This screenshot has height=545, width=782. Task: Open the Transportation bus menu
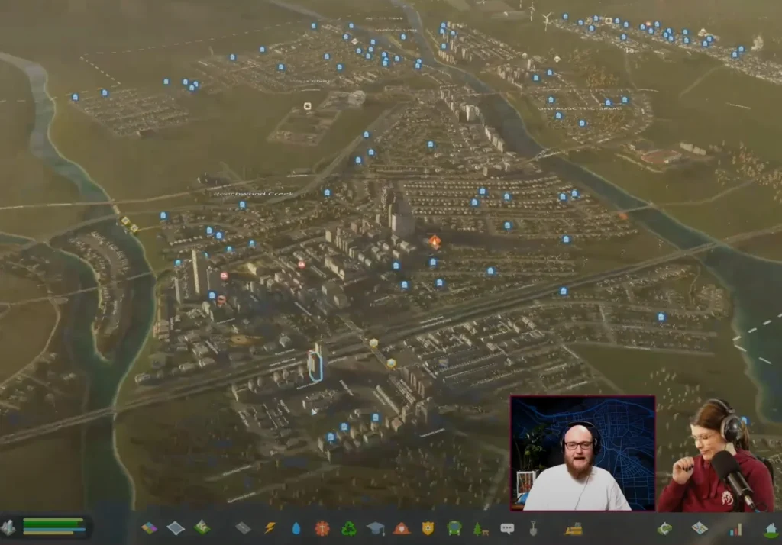pos(454,528)
